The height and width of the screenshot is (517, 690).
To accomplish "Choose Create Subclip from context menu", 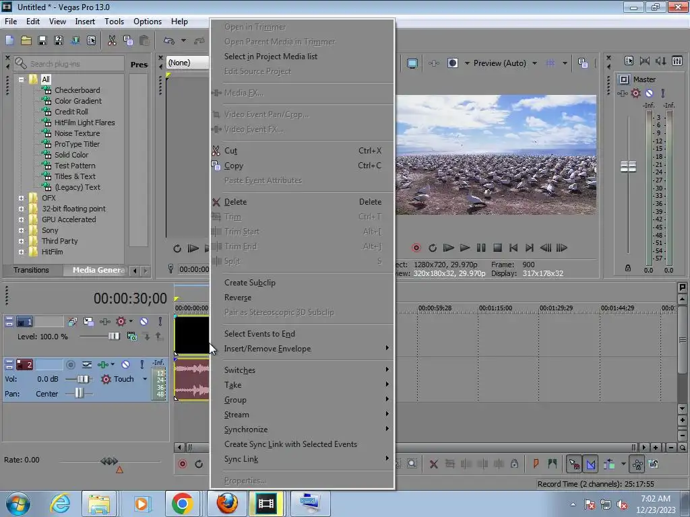I will point(303,283).
